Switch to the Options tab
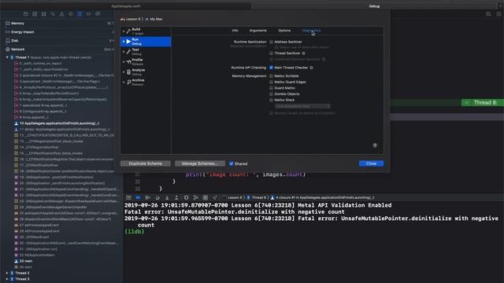Viewport: 504px width, 283px height. [x=284, y=31]
